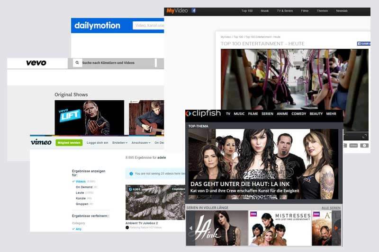Expand the Anschauen dropdown on vimeo

click(x=141, y=143)
